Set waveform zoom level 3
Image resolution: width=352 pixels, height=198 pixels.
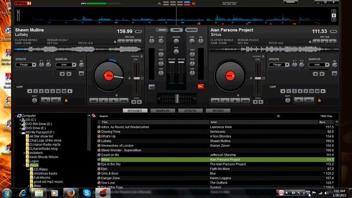tap(334, 20)
